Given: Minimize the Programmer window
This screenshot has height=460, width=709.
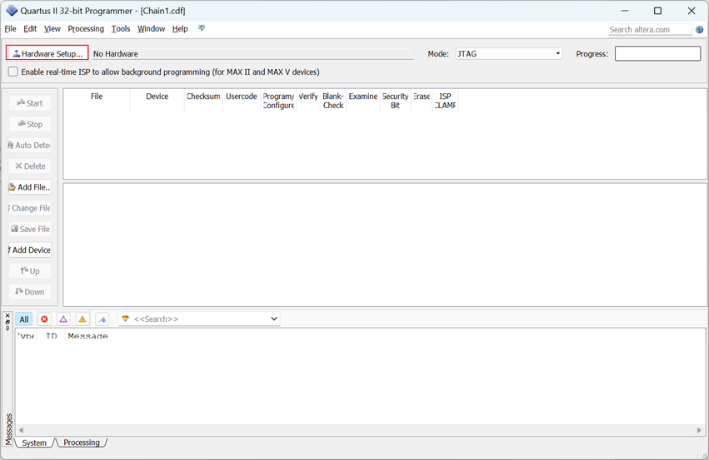Looking at the screenshot, I should tap(625, 10).
